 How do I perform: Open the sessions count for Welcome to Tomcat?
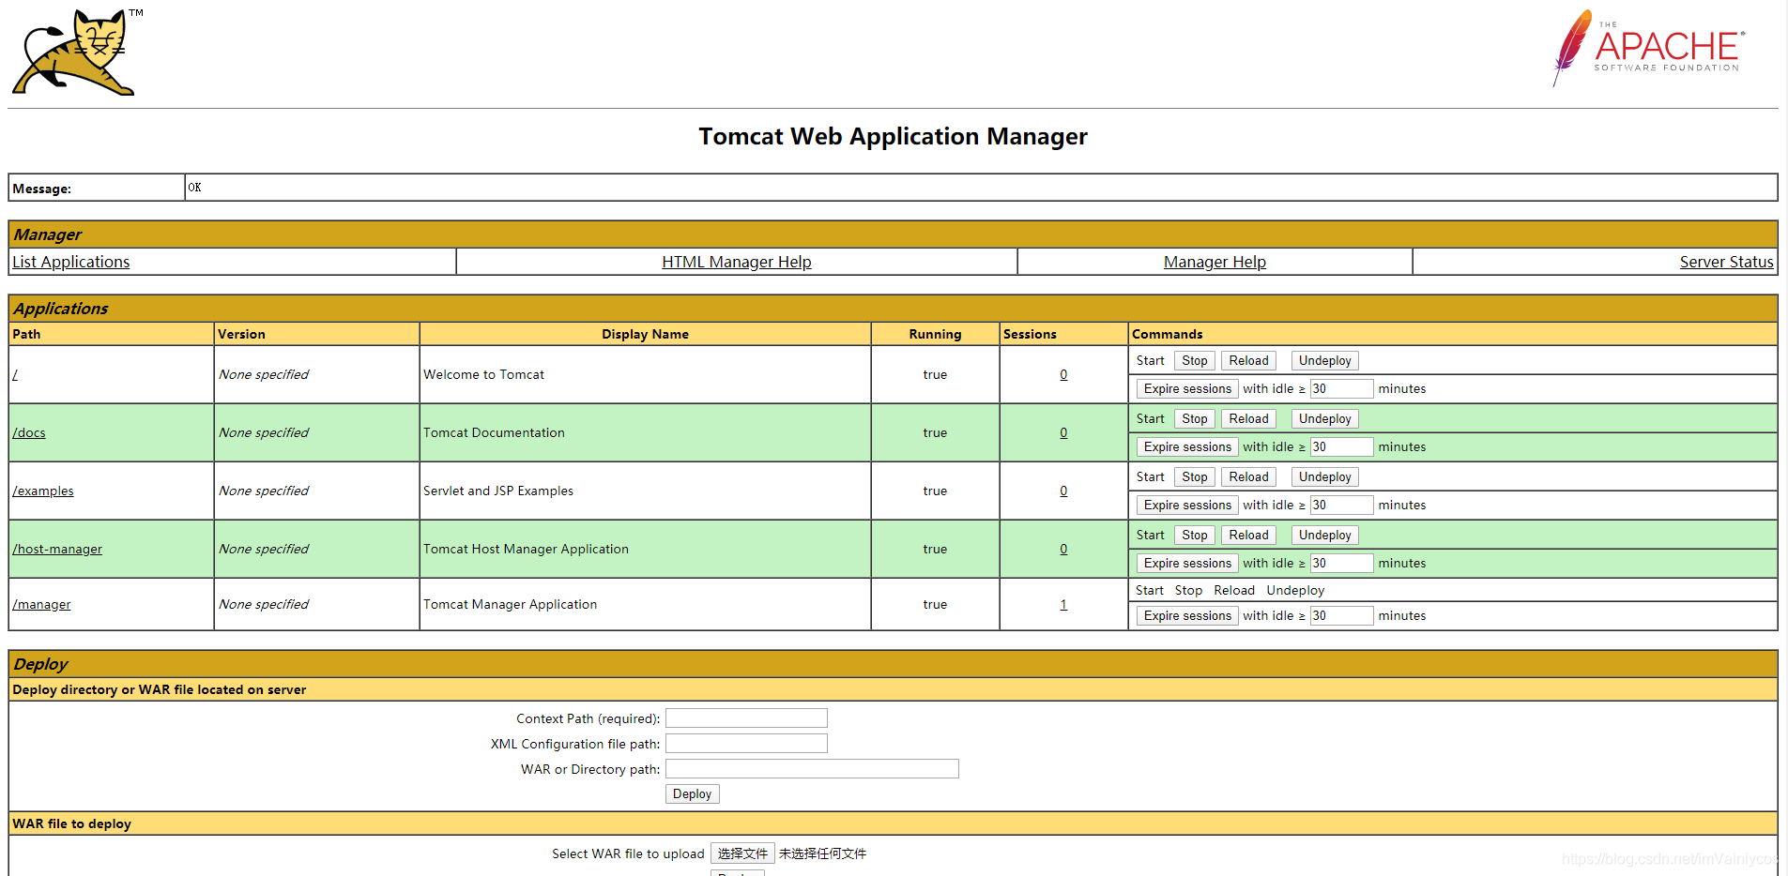tap(1063, 374)
